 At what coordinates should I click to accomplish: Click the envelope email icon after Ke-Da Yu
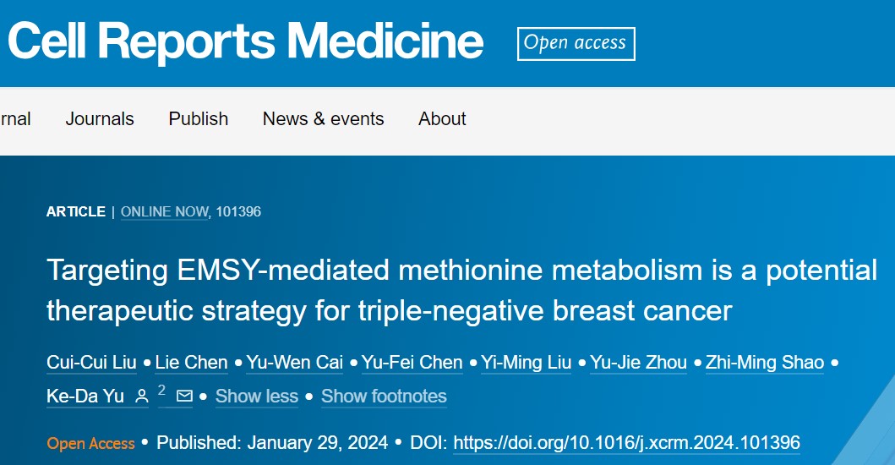tap(184, 396)
